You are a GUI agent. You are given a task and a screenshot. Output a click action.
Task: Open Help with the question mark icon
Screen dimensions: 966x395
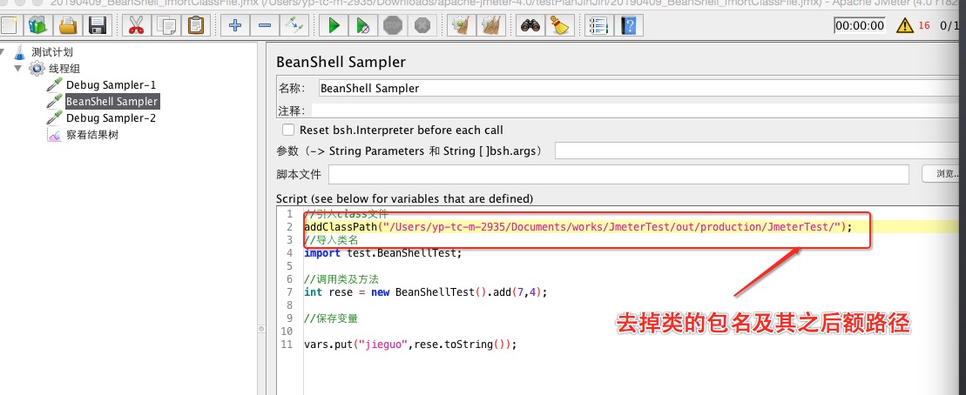tap(628, 25)
